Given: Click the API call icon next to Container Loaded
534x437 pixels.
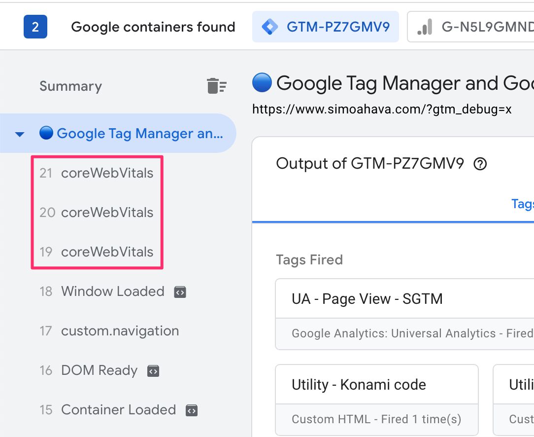Looking at the screenshot, I should pos(192,410).
